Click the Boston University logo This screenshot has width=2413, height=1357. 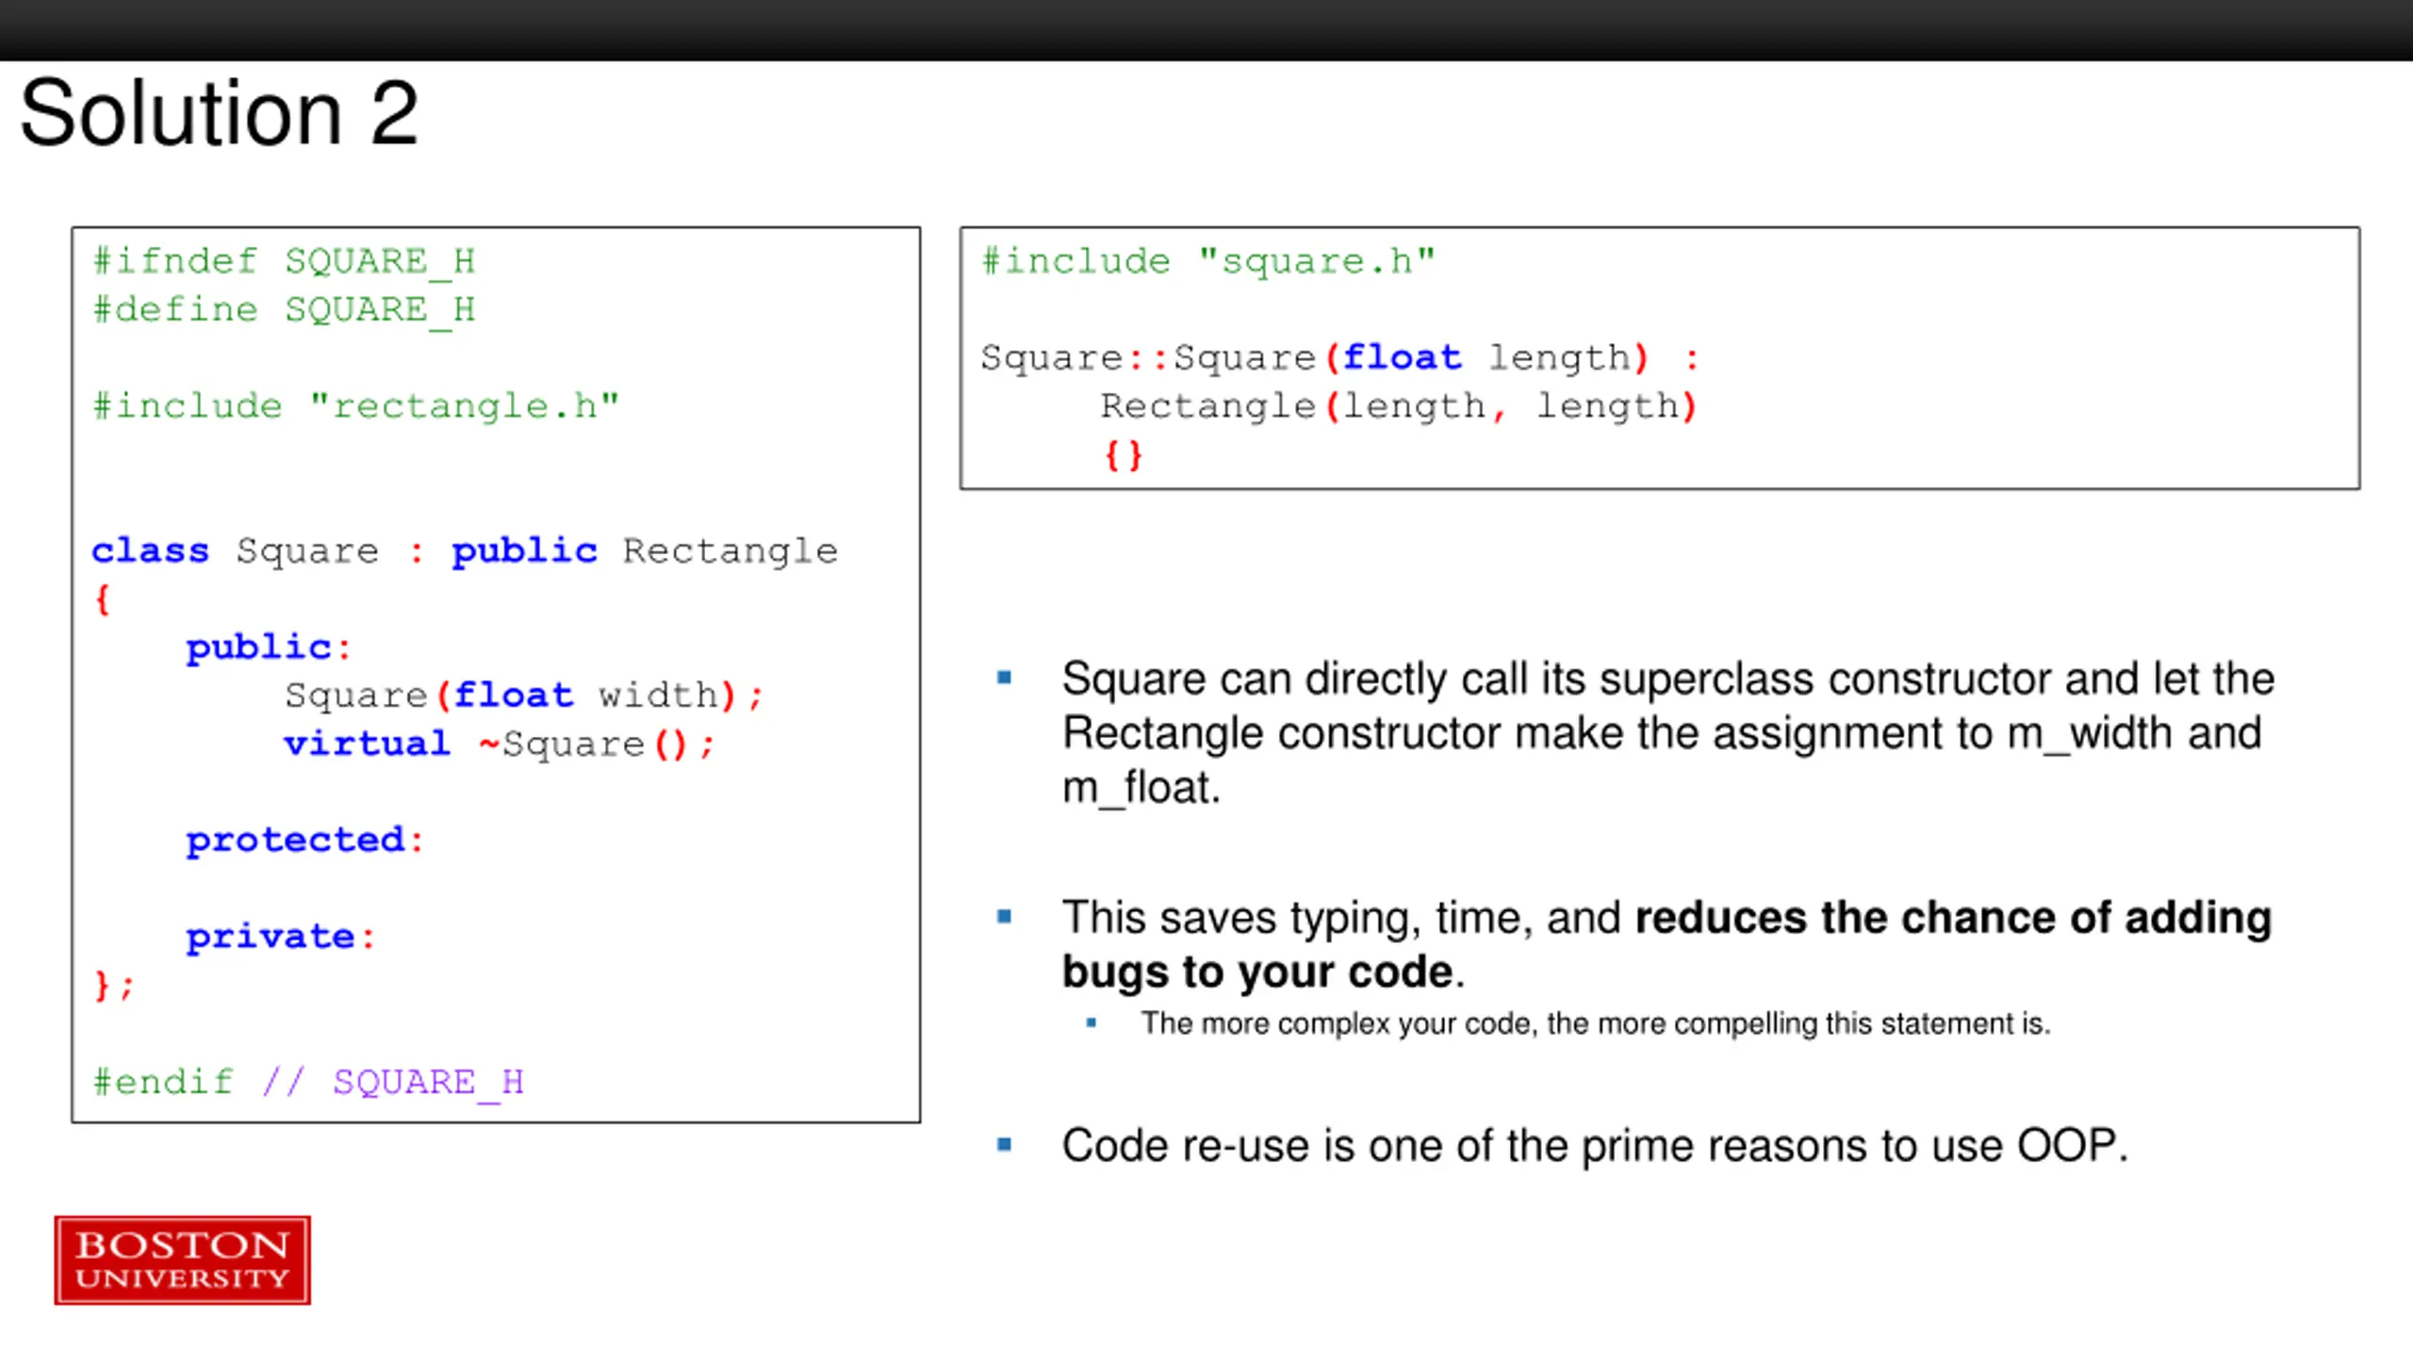[x=182, y=1260]
